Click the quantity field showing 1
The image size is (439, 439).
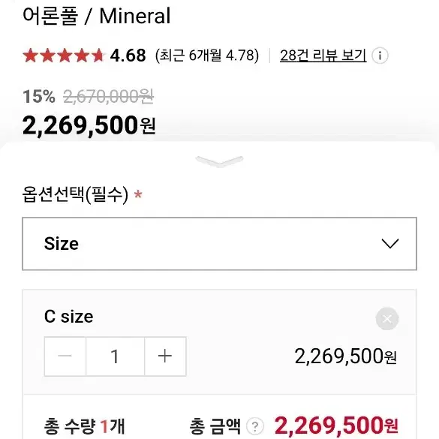point(115,356)
